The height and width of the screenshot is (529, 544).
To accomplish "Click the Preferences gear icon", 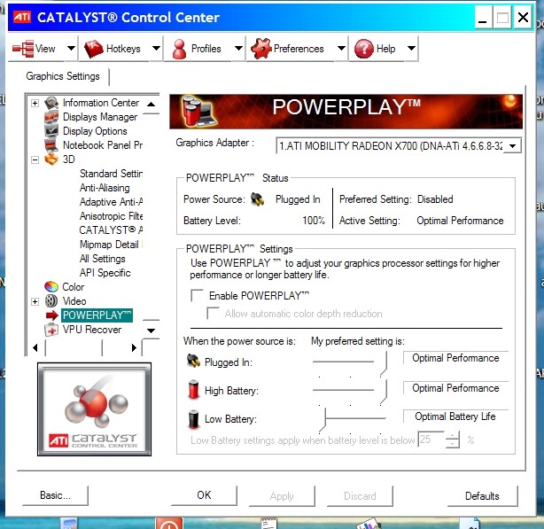I will pyautogui.click(x=260, y=49).
